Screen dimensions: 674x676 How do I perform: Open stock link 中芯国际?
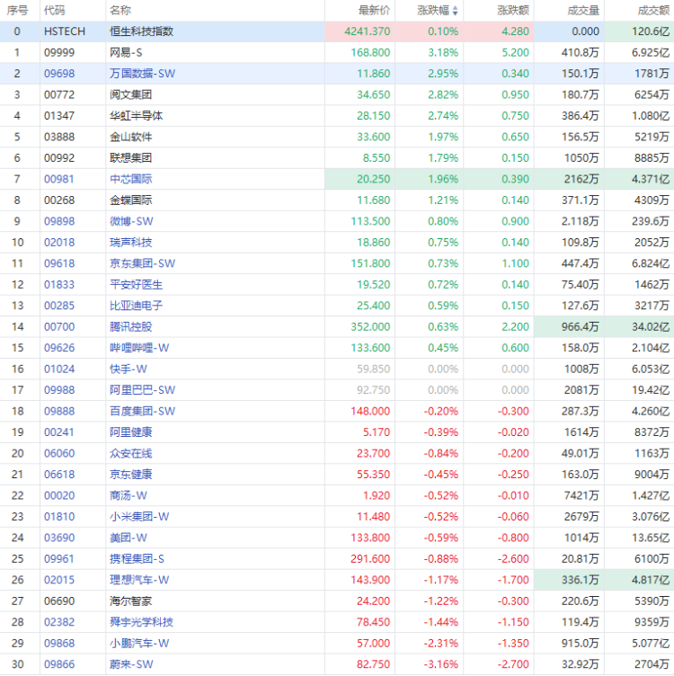click(131, 179)
